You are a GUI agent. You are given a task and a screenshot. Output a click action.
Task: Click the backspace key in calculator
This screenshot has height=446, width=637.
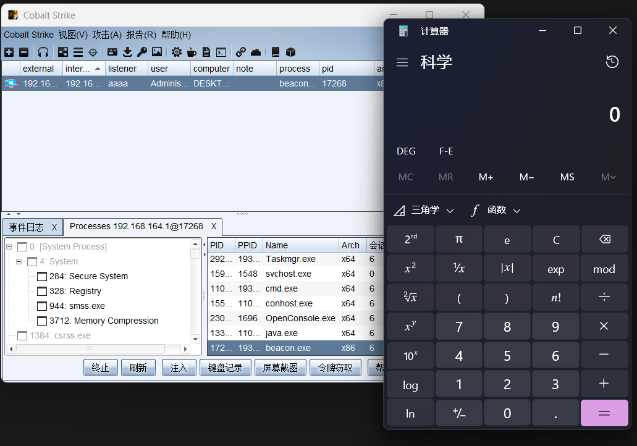(604, 240)
